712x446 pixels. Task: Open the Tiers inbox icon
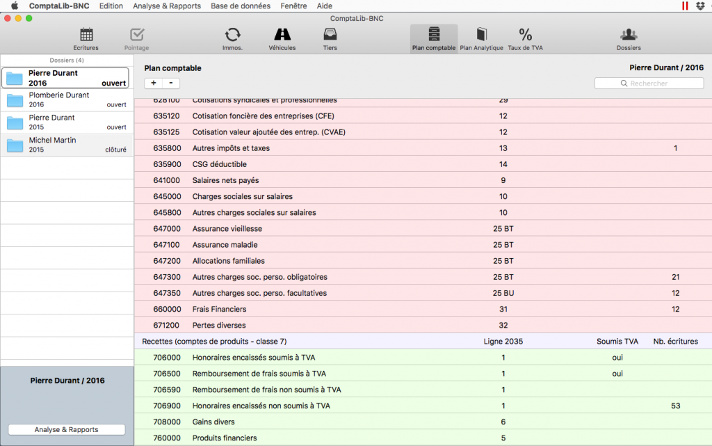click(330, 35)
